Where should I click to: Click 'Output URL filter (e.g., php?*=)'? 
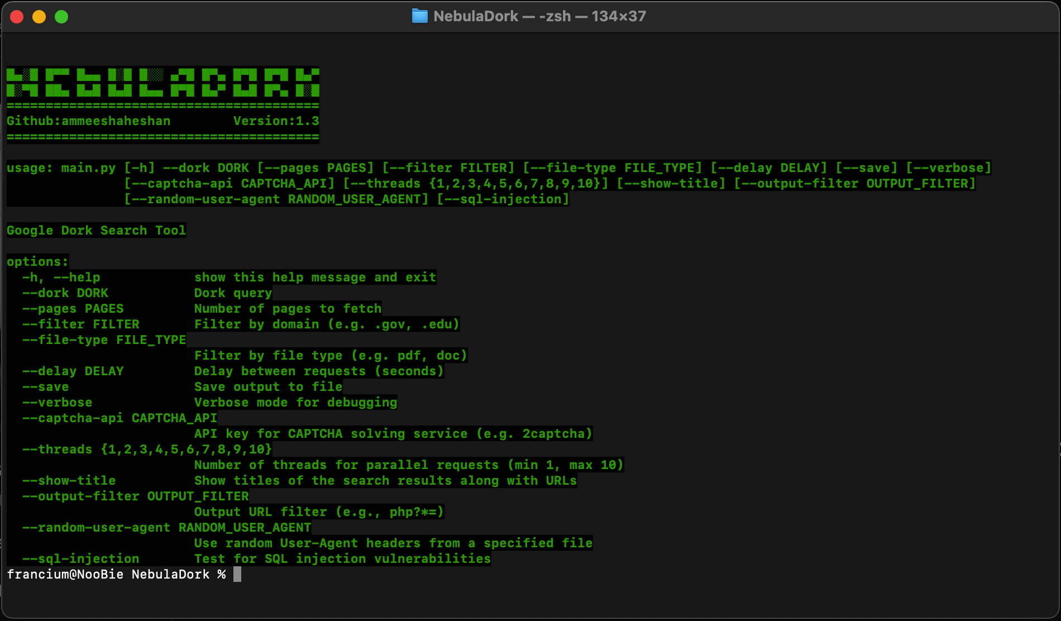pos(319,512)
